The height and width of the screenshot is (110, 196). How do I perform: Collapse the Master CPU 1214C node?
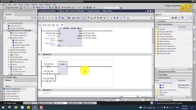(6, 31)
